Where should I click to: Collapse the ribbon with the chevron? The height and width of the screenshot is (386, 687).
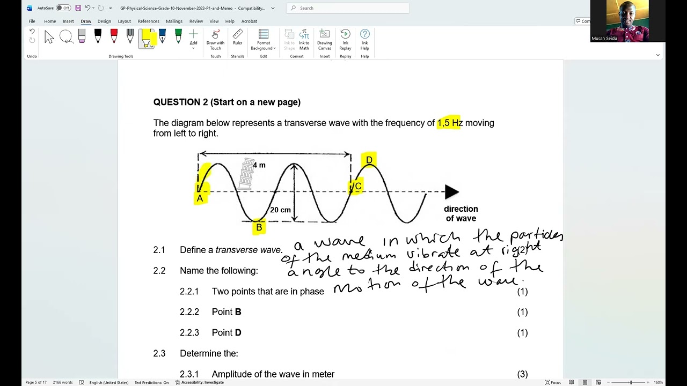(657, 55)
